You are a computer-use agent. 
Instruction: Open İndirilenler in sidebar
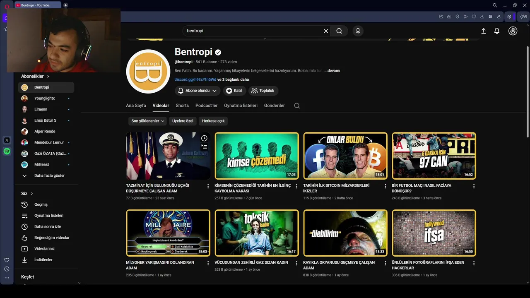click(x=46, y=260)
